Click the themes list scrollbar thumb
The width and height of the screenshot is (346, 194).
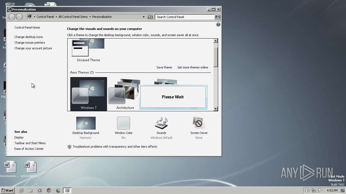(215, 57)
